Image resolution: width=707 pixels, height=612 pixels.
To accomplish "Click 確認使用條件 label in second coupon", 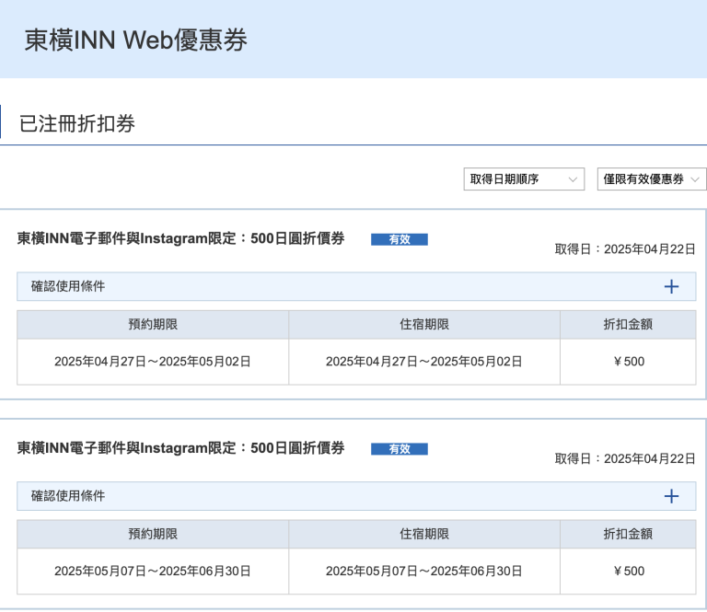I will pyautogui.click(x=68, y=496).
